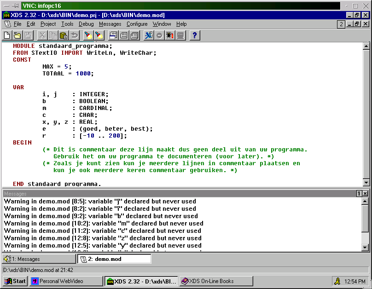The width and height of the screenshot is (372, 289).
Task: Open the Project menu
Action: (x=48, y=24)
